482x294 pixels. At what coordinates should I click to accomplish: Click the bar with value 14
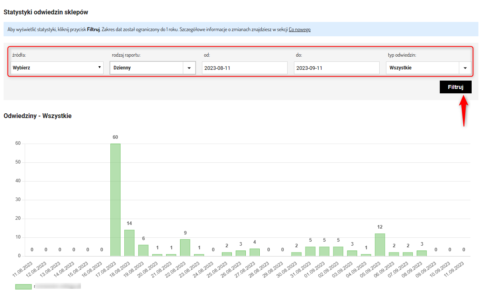(129, 243)
